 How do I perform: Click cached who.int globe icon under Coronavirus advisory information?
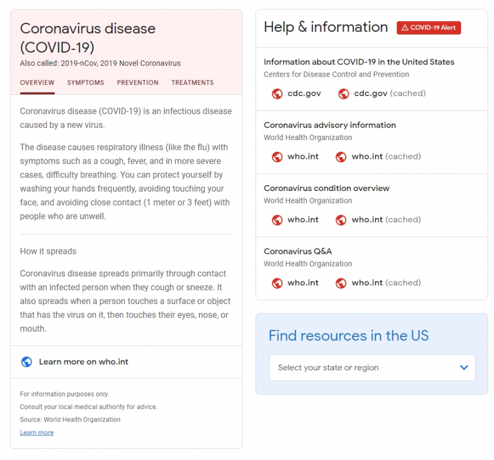point(341,157)
